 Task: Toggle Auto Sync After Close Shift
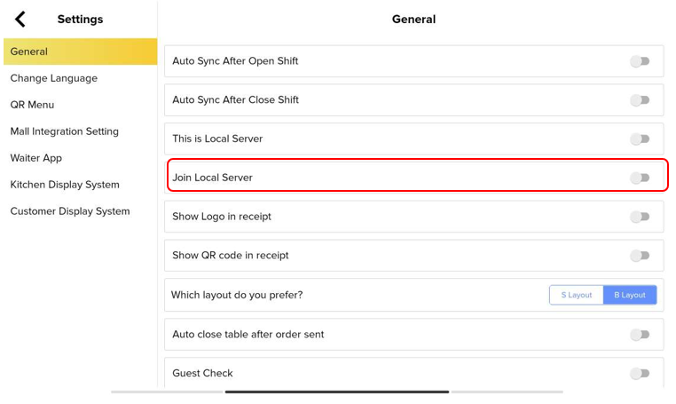(640, 100)
